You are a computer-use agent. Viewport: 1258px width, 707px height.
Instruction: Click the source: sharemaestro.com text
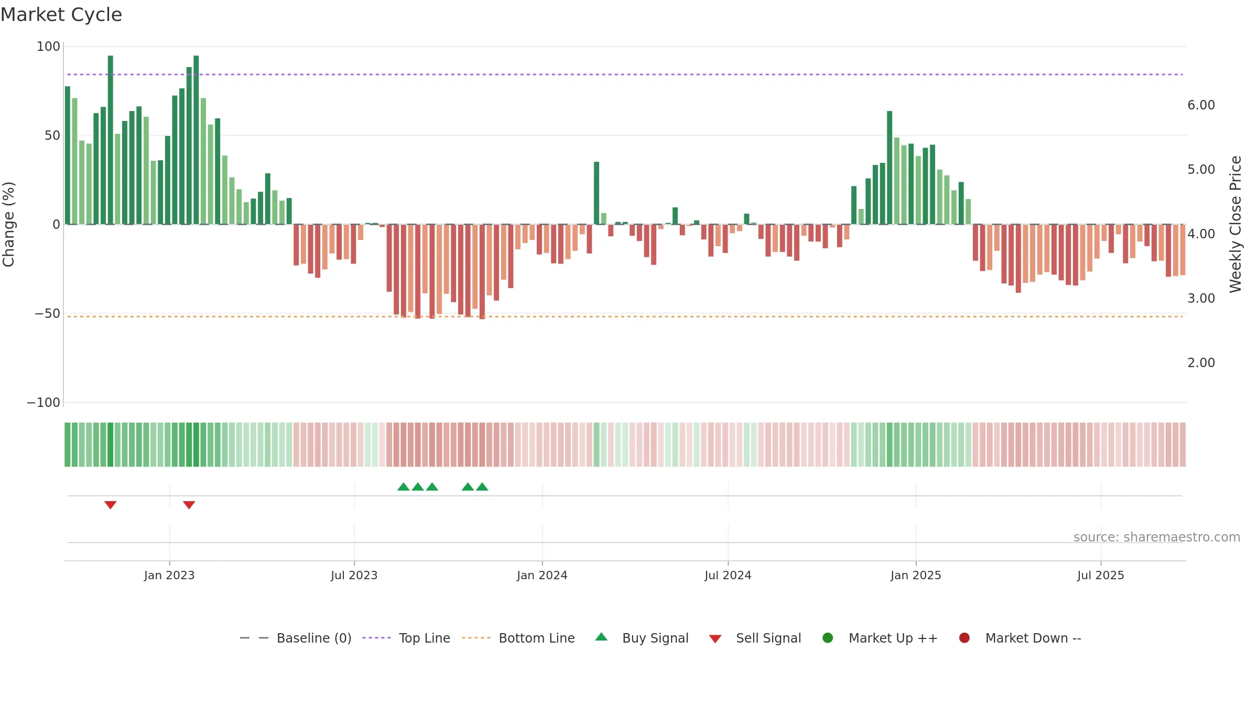1157,537
